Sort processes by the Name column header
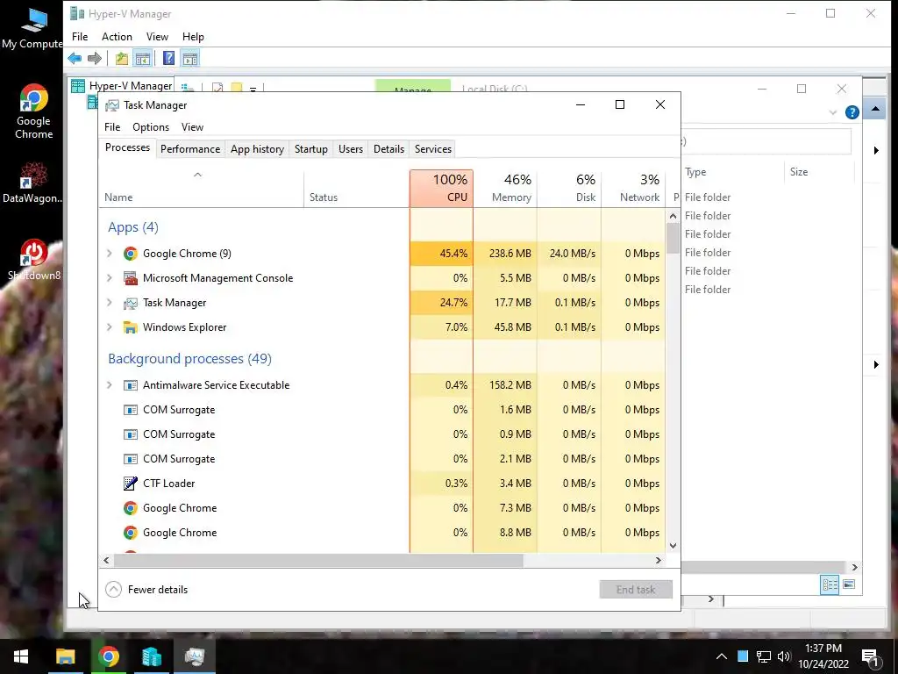 coord(201,188)
